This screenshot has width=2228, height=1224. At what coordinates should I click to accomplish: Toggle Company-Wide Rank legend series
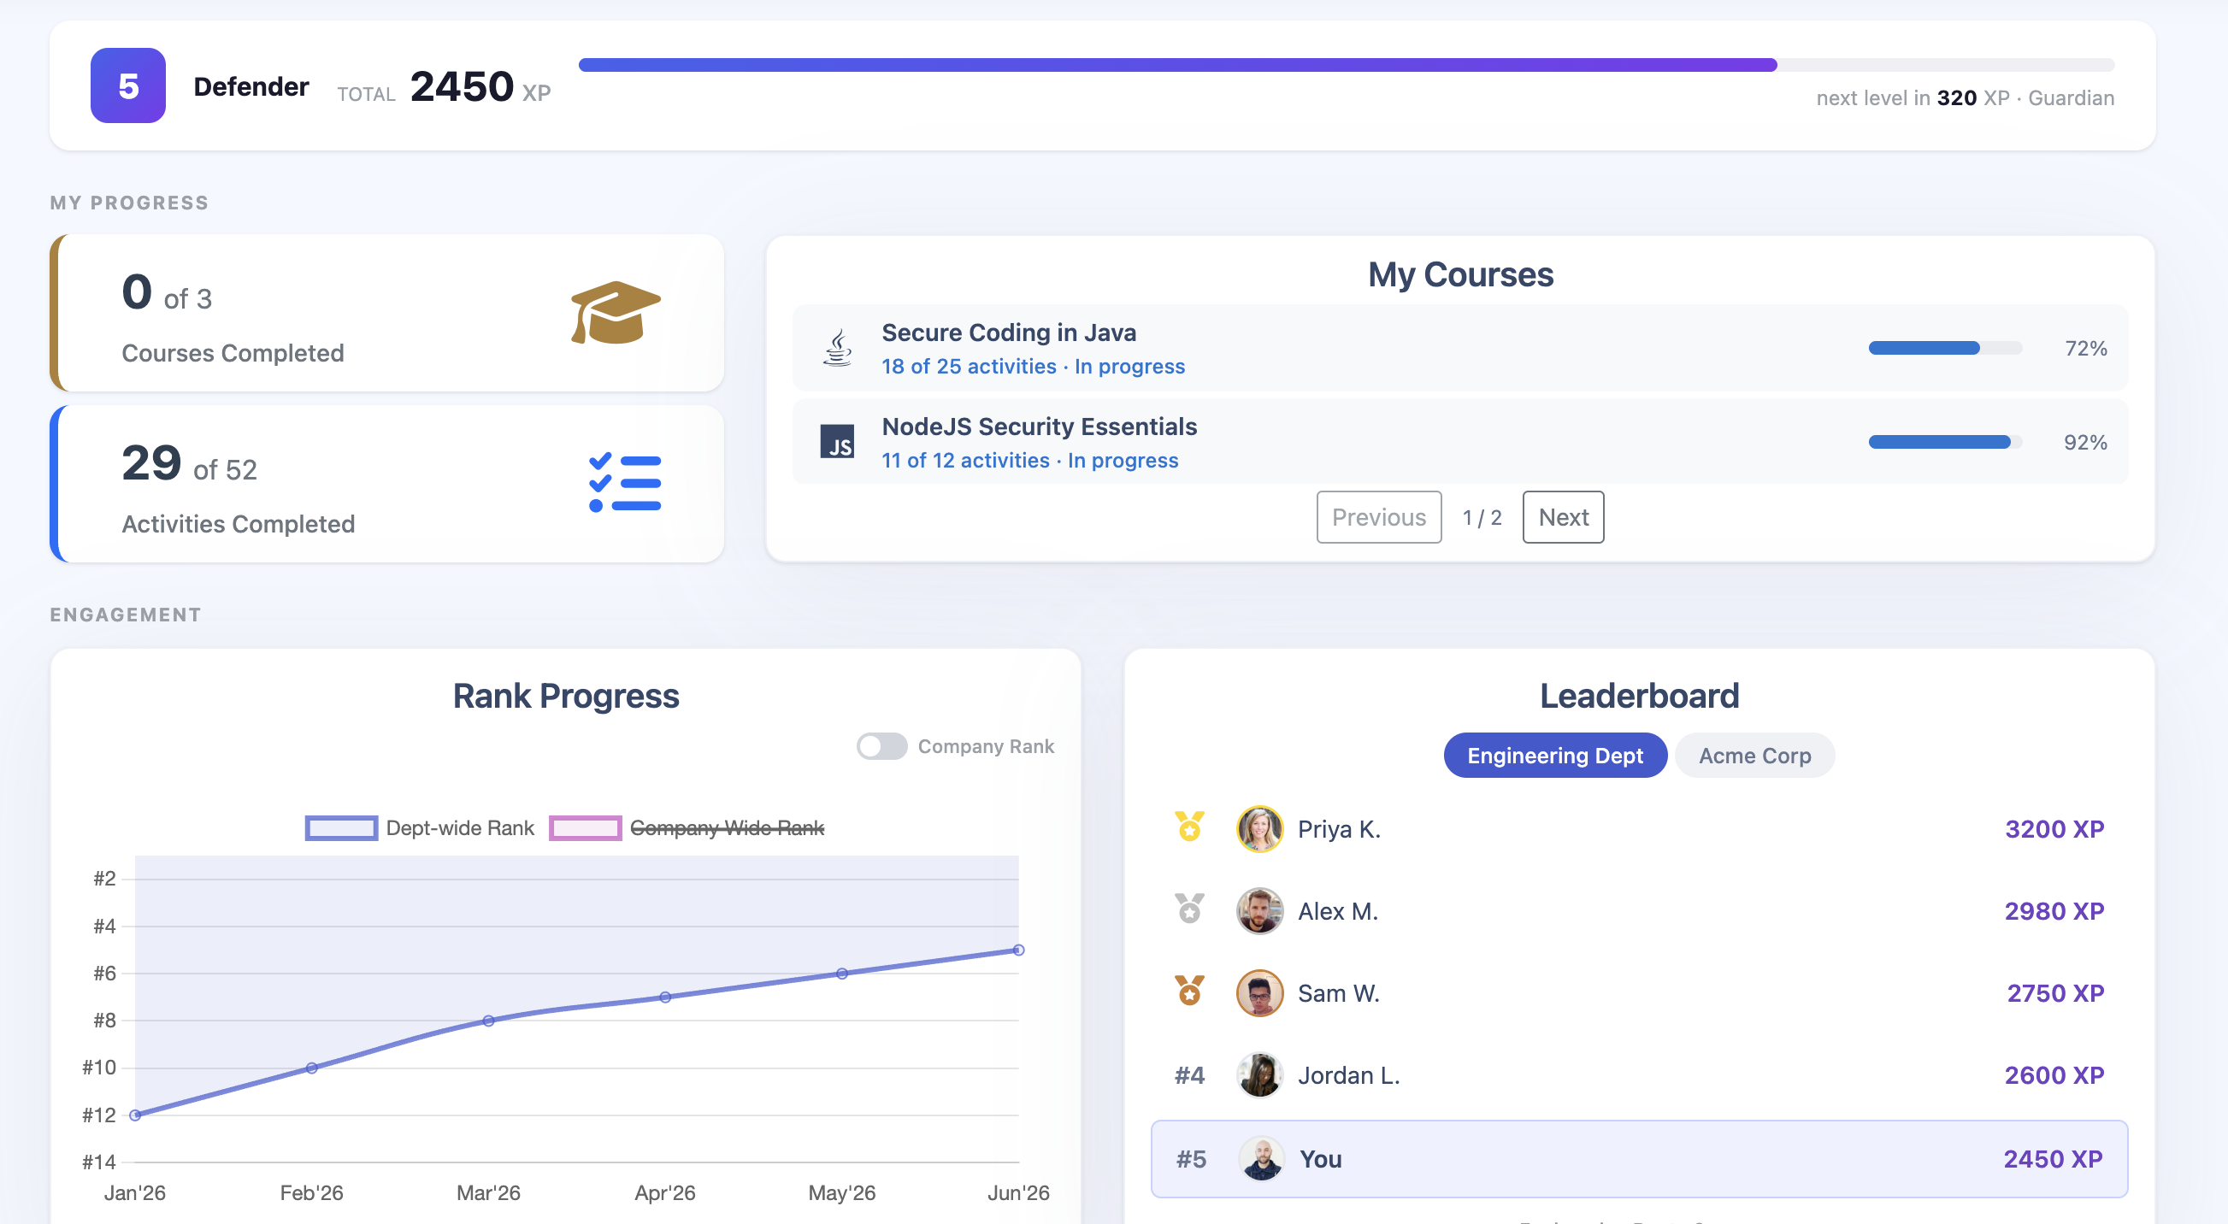687,828
